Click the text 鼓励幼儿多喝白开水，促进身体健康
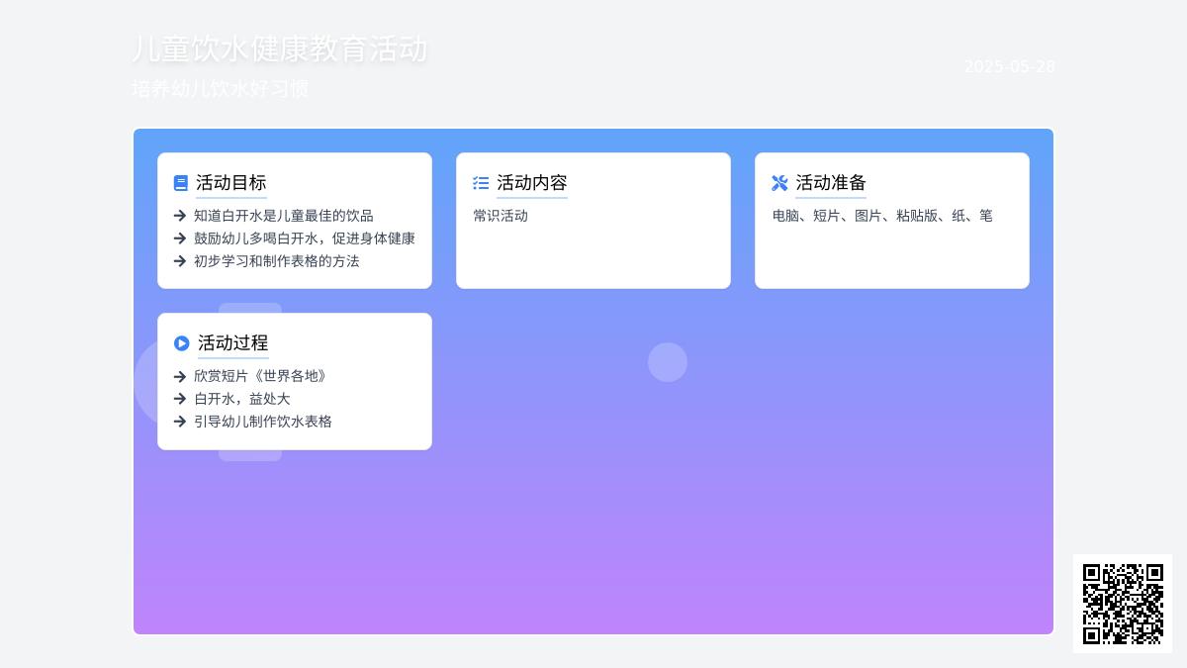 [305, 239]
